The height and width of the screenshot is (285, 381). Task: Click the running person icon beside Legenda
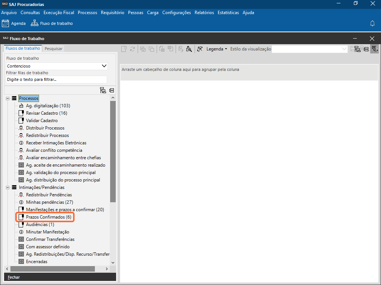point(200,49)
